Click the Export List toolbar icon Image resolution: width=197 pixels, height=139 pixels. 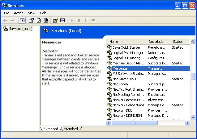pyautogui.click(x=46, y=20)
